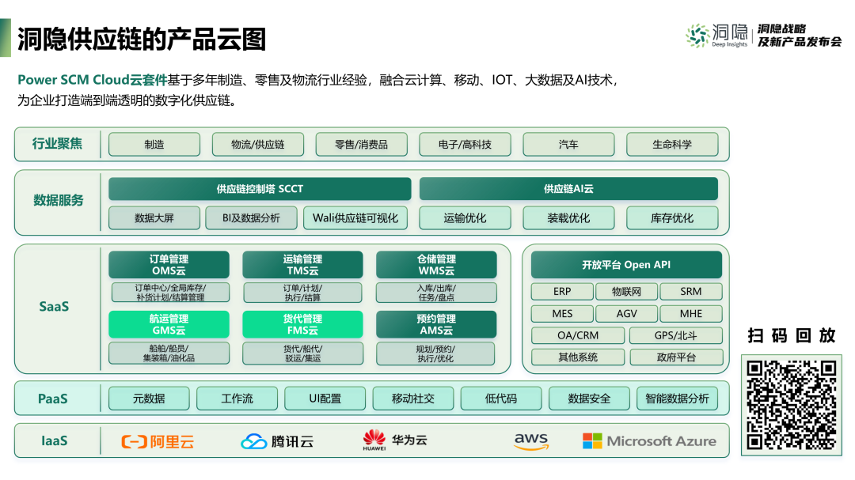Open 开放平台 Open API panel
The height and width of the screenshot is (480, 855).
point(625,265)
